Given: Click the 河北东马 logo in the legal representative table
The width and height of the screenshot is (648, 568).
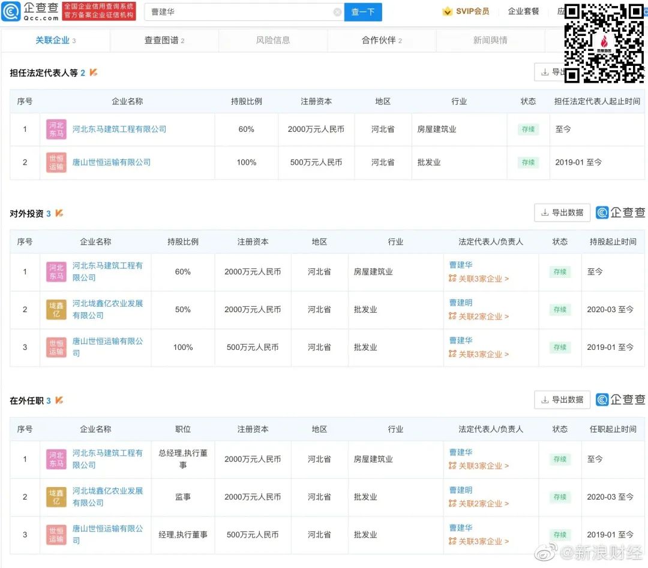Looking at the screenshot, I should (56, 129).
